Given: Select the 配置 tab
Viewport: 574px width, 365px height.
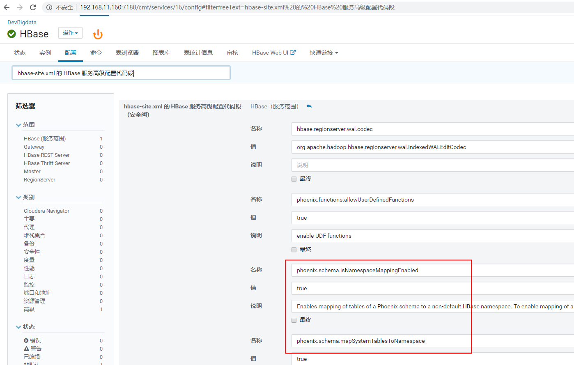Looking at the screenshot, I should [x=71, y=53].
